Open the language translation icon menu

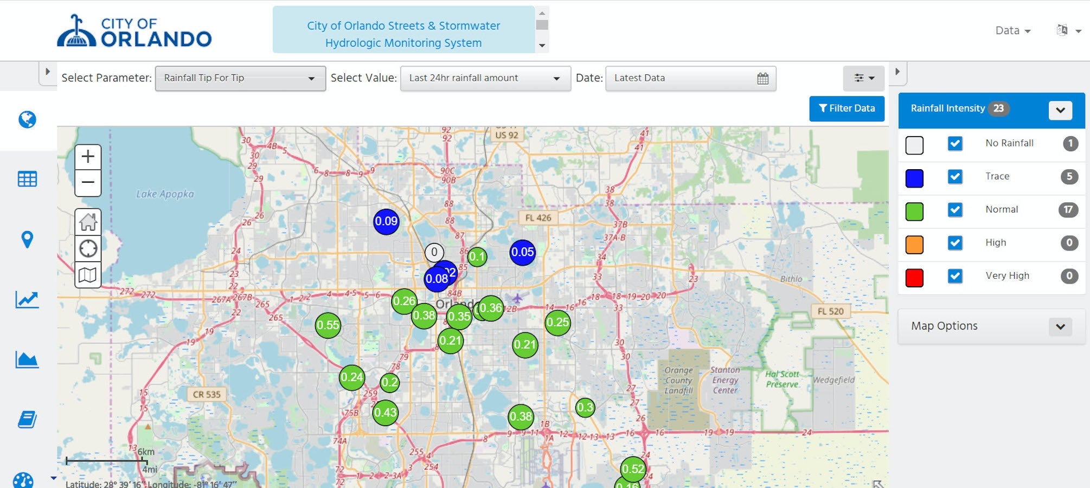tap(1068, 30)
